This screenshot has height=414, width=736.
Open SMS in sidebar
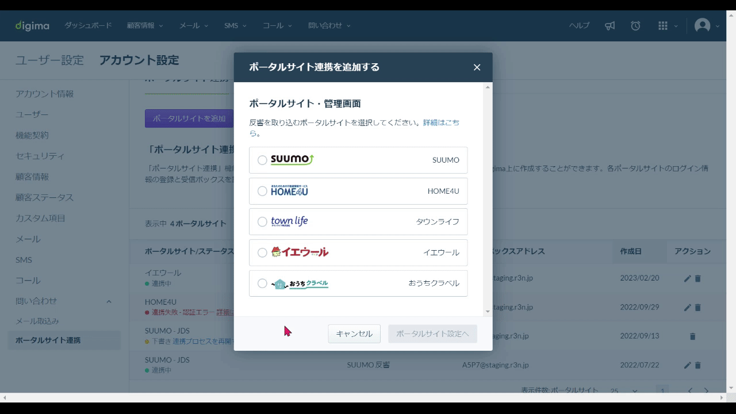24,260
